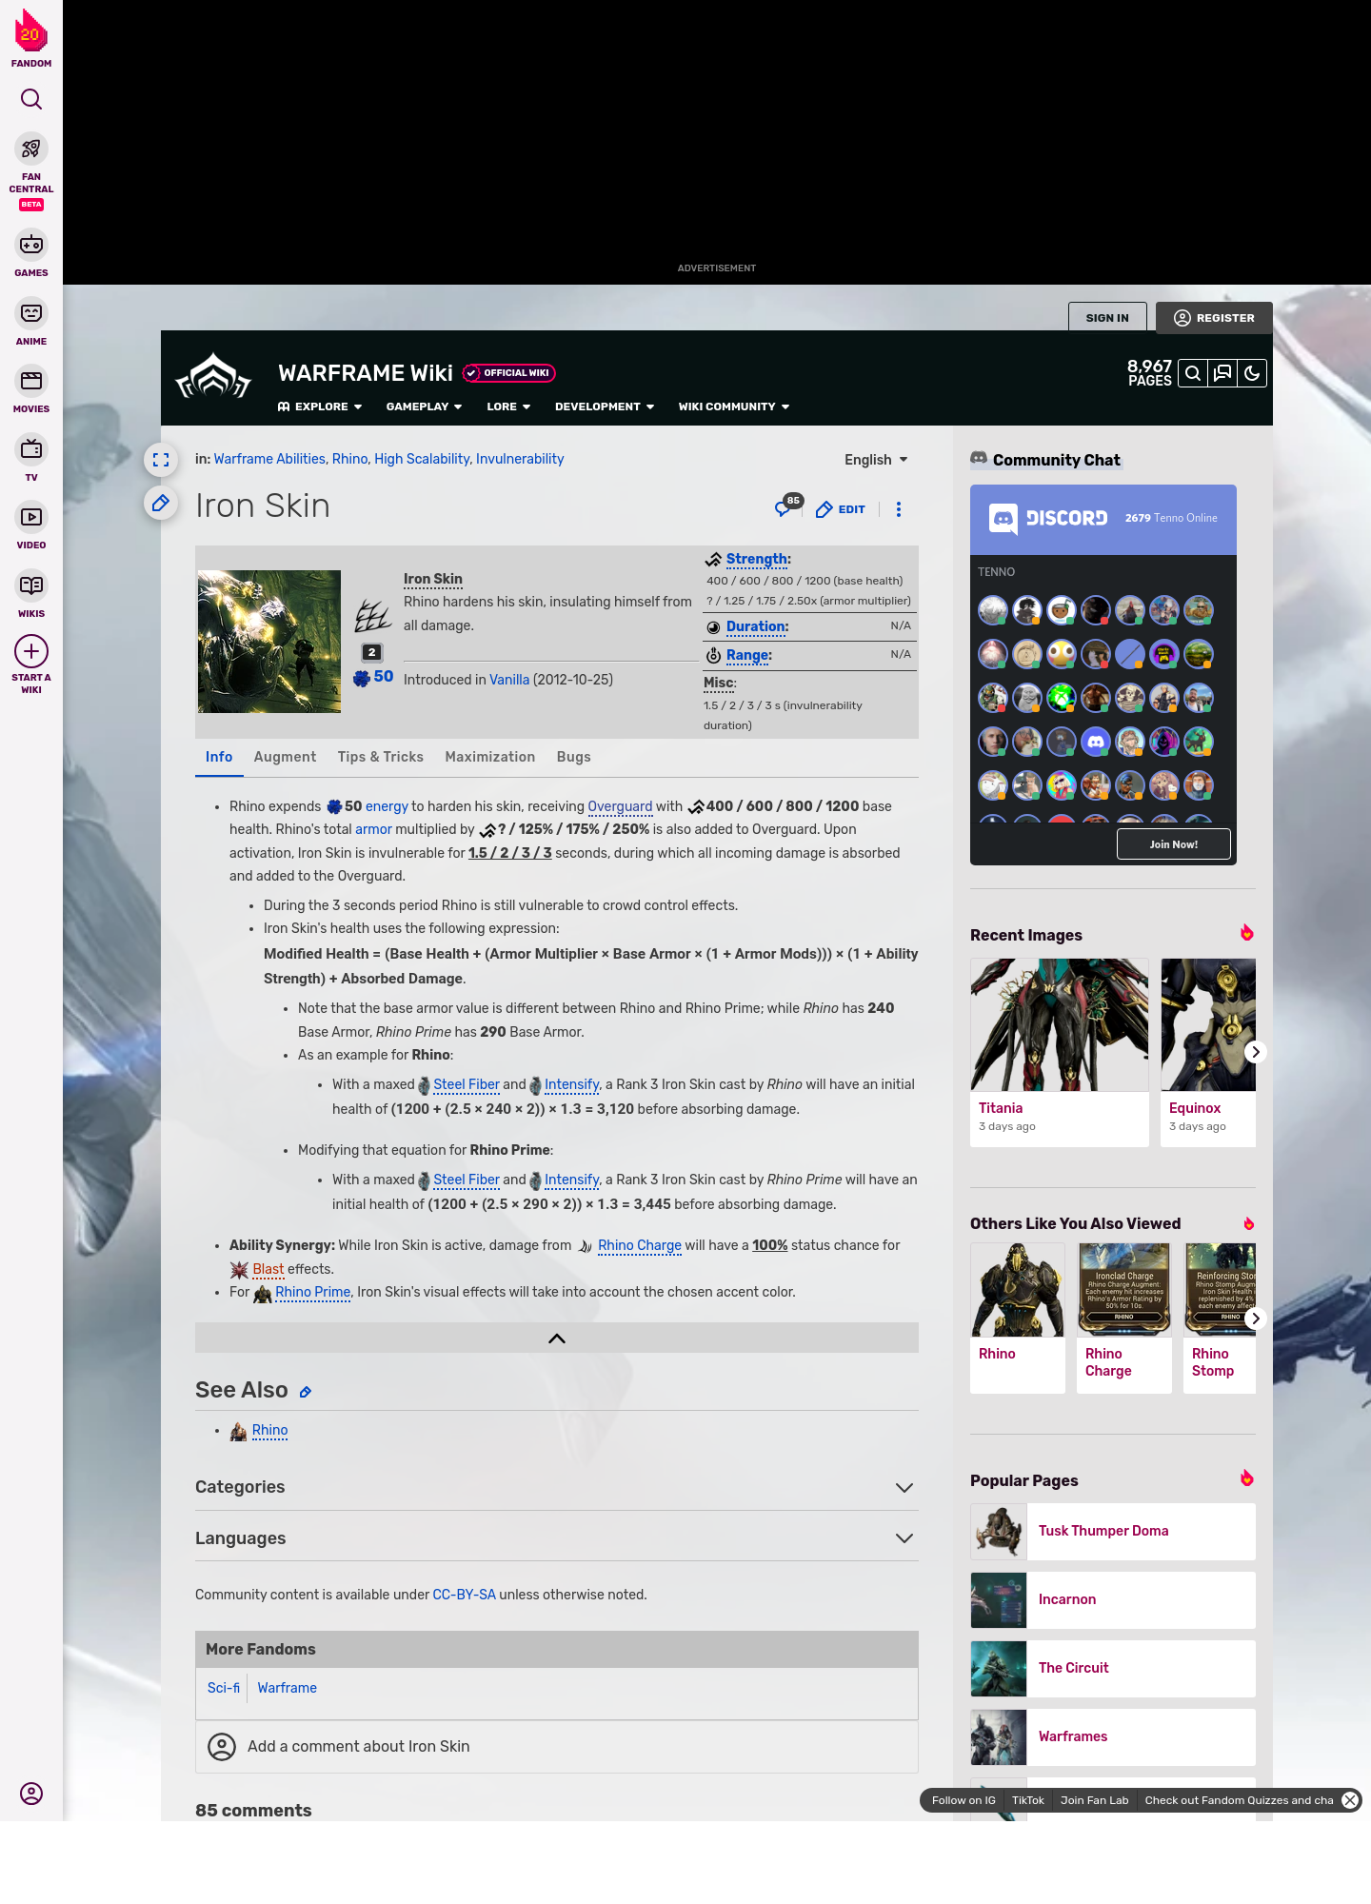Screen dimensions: 1371x1904
Task: Follow the Overguard link in description
Action: 620,806
